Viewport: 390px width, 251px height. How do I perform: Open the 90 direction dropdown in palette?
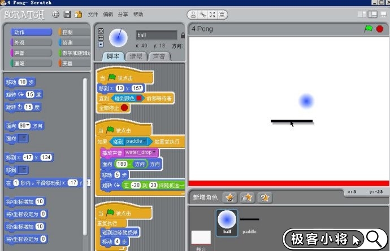pos(27,126)
